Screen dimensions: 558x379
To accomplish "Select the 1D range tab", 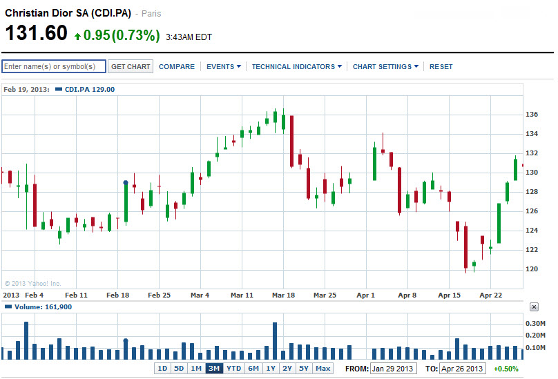I will 162,369.
